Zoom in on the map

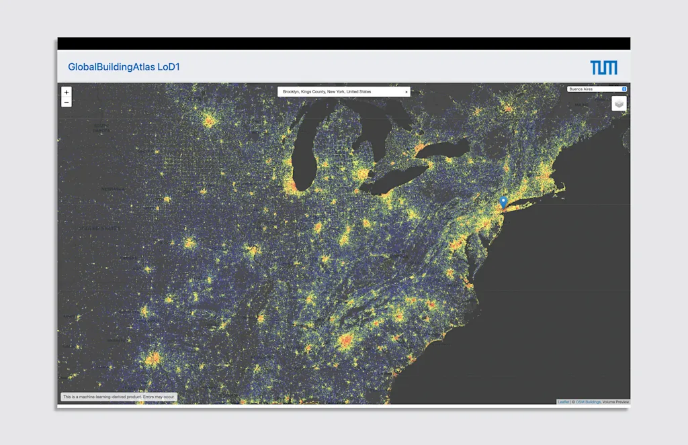[x=66, y=92]
